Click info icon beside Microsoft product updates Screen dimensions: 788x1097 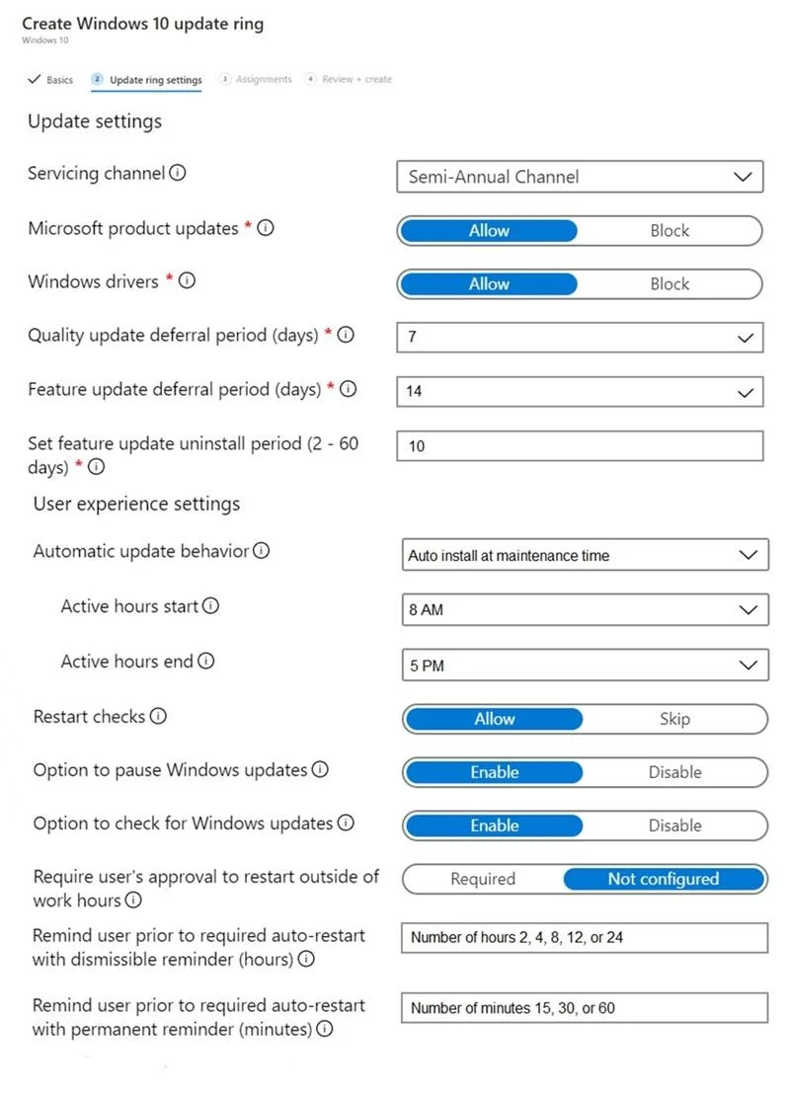(x=266, y=227)
